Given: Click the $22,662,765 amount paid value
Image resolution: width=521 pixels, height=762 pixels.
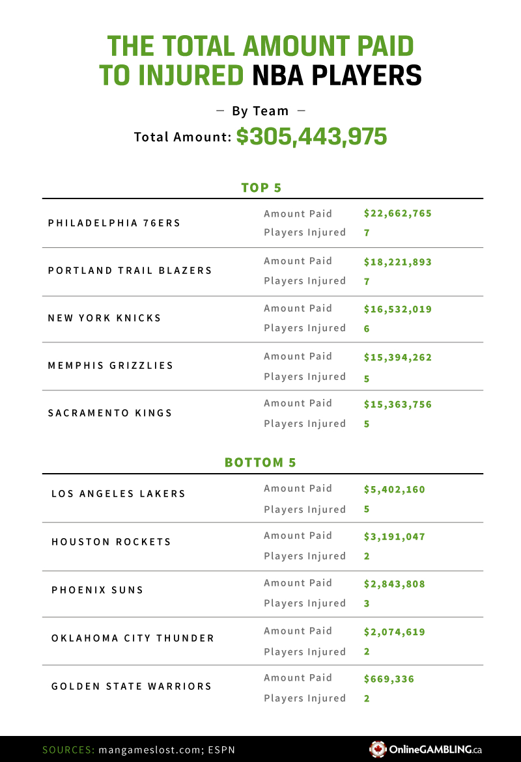Looking at the screenshot, I should click(398, 213).
